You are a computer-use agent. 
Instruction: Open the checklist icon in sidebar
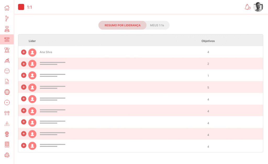(7, 113)
